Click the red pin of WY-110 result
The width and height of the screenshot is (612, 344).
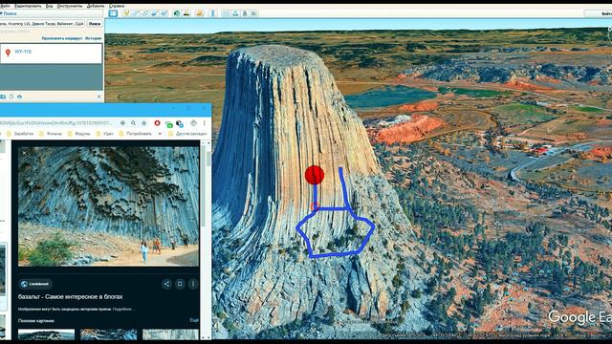click(x=8, y=53)
